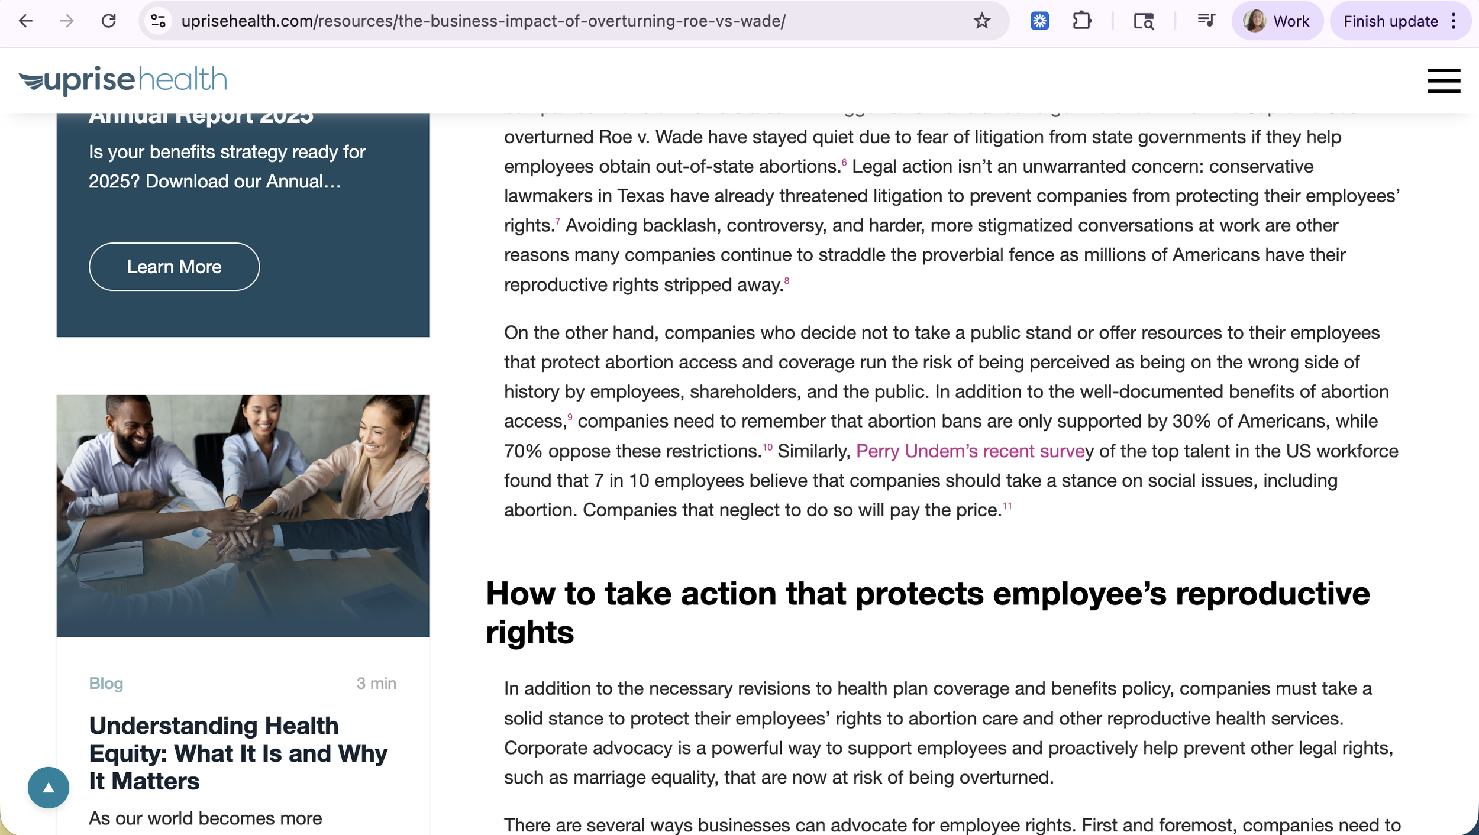Click the scroll-to-top arrow button
Image resolution: width=1479 pixels, height=835 pixels.
pyautogui.click(x=49, y=787)
